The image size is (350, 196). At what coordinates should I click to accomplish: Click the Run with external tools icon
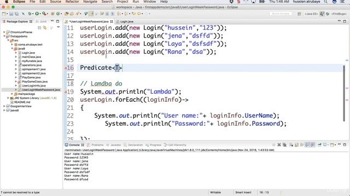click(44, 14)
